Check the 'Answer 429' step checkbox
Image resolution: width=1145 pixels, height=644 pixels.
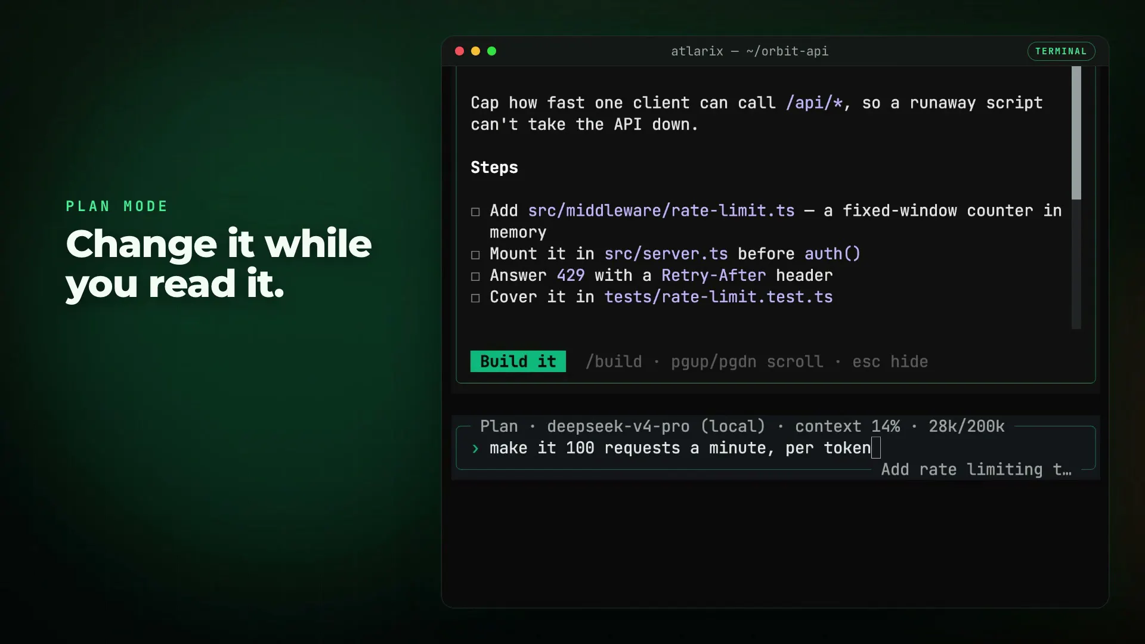tap(475, 276)
